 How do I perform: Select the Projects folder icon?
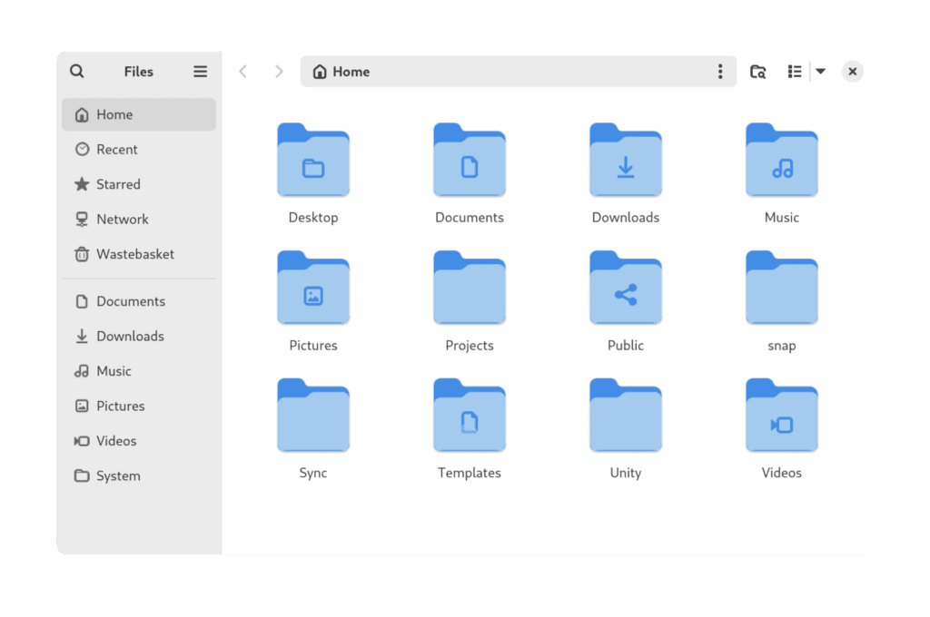[x=470, y=288]
